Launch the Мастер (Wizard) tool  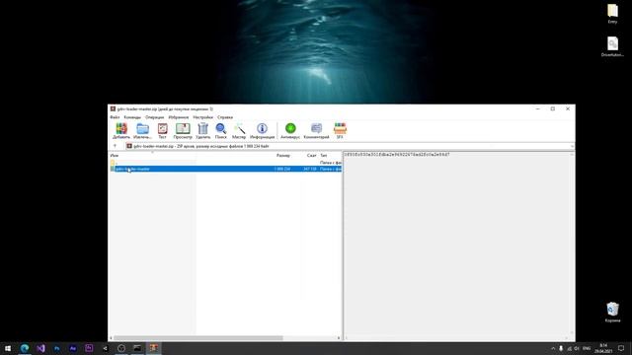point(239,131)
